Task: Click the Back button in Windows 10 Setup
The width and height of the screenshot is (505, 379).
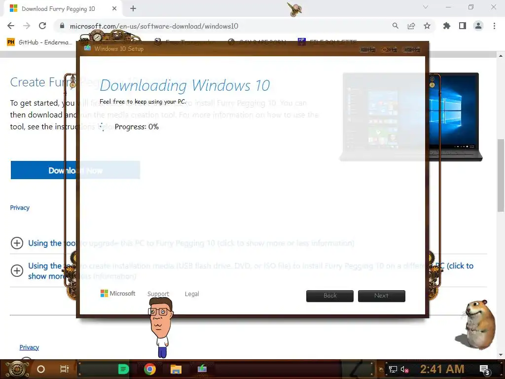Action: (330, 296)
